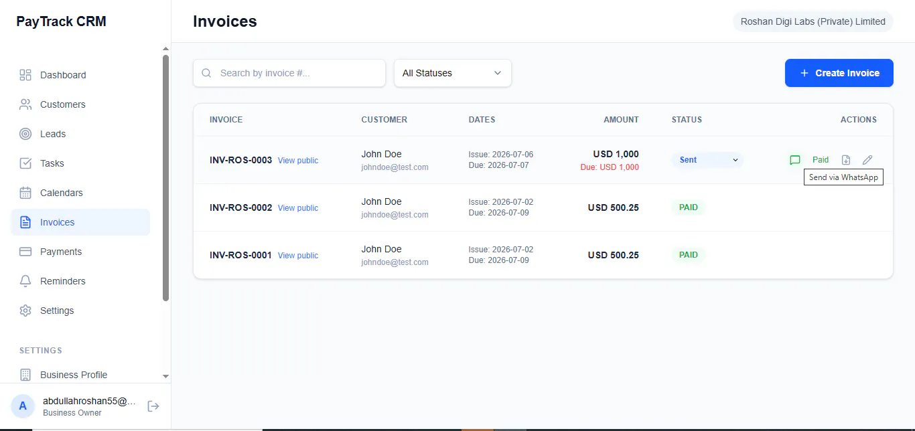Click the INVOICE column header

click(x=226, y=120)
